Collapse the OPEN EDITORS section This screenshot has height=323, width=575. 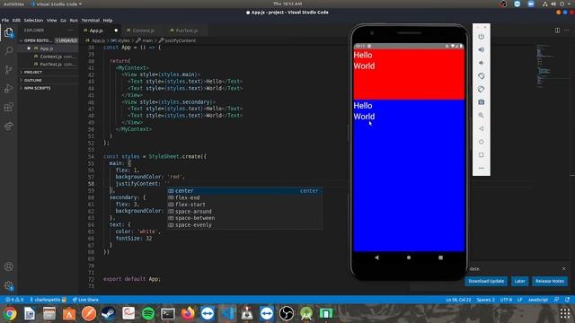tap(37, 40)
